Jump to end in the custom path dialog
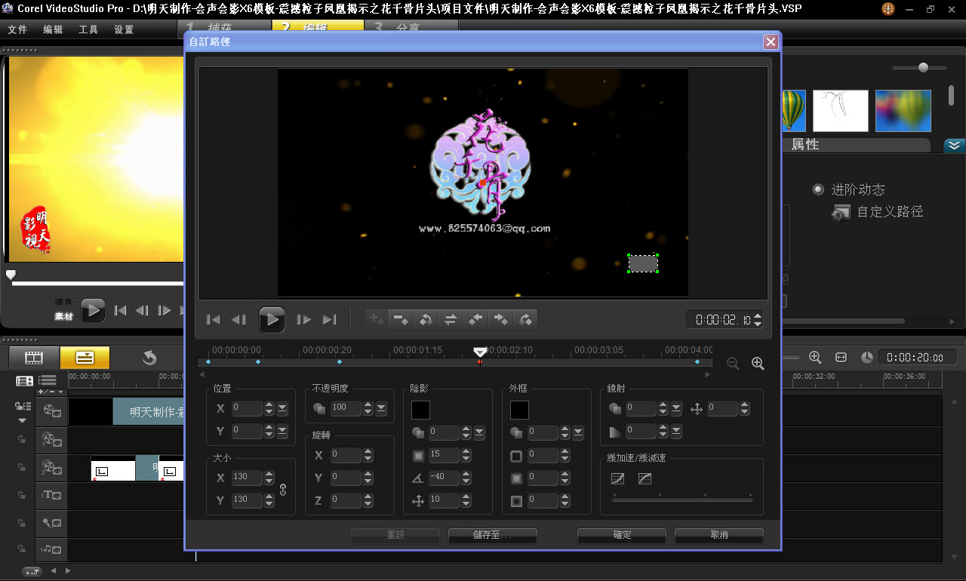966x581 pixels. [329, 319]
